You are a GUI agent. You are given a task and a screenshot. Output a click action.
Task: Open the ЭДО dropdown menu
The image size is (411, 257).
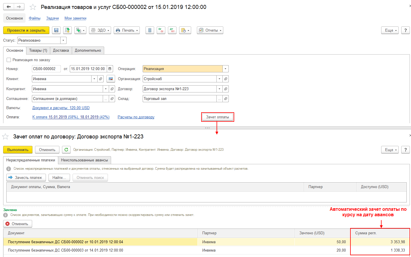(x=100, y=30)
